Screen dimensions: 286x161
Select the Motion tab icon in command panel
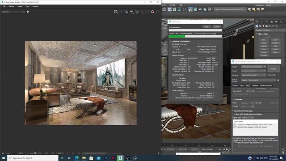(x=271, y=22)
